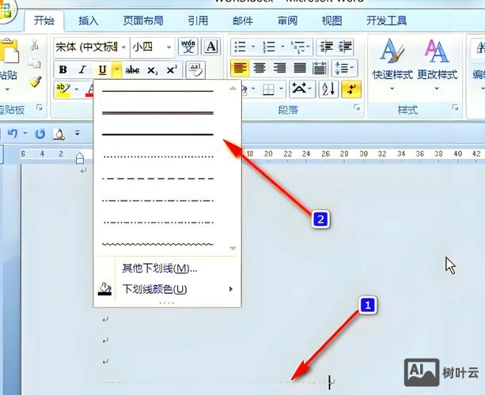Pick the single thin underline style
The width and height of the screenshot is (485, 395).
pyautogui.click(x=157, y=91)
